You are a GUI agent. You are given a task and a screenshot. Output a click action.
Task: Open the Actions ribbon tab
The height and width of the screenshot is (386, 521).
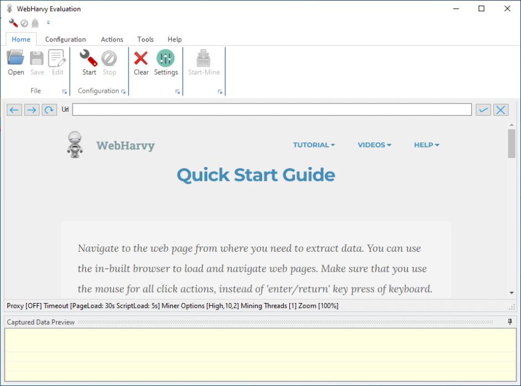pos(112,39)
